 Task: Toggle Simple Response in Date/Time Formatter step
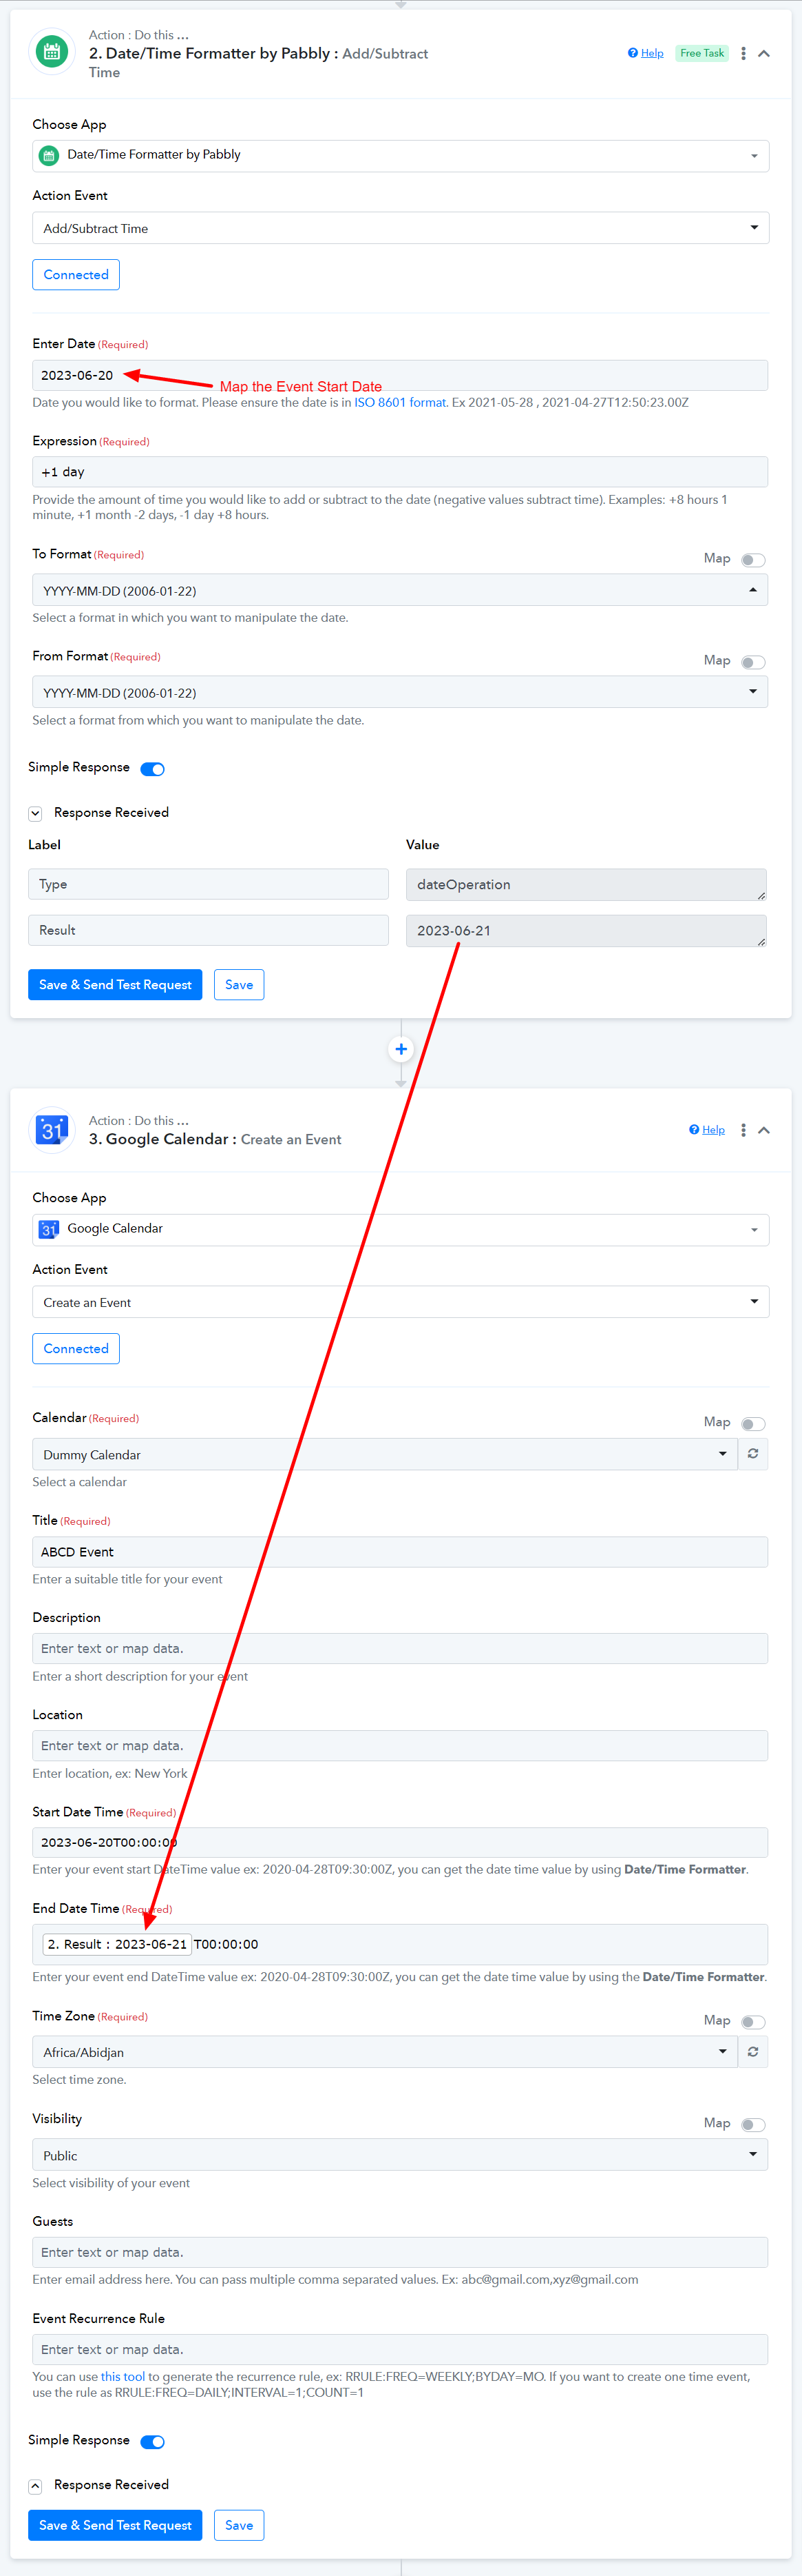(153, 769)
